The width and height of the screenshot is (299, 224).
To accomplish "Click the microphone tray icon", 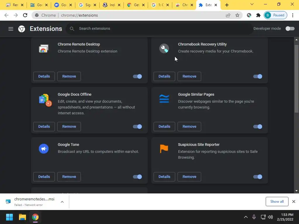I will click(x=254, y=217).
